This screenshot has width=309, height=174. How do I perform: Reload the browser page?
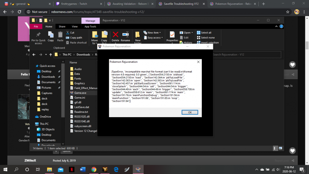[x=19, y=12]
